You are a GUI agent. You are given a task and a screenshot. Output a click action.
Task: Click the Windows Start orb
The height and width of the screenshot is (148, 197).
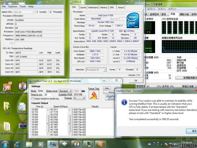(5, 144)
